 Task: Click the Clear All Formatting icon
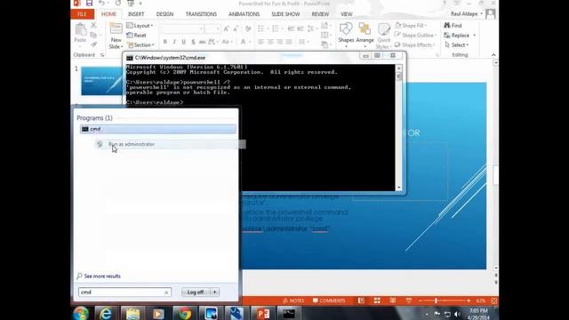pos(248,28)
